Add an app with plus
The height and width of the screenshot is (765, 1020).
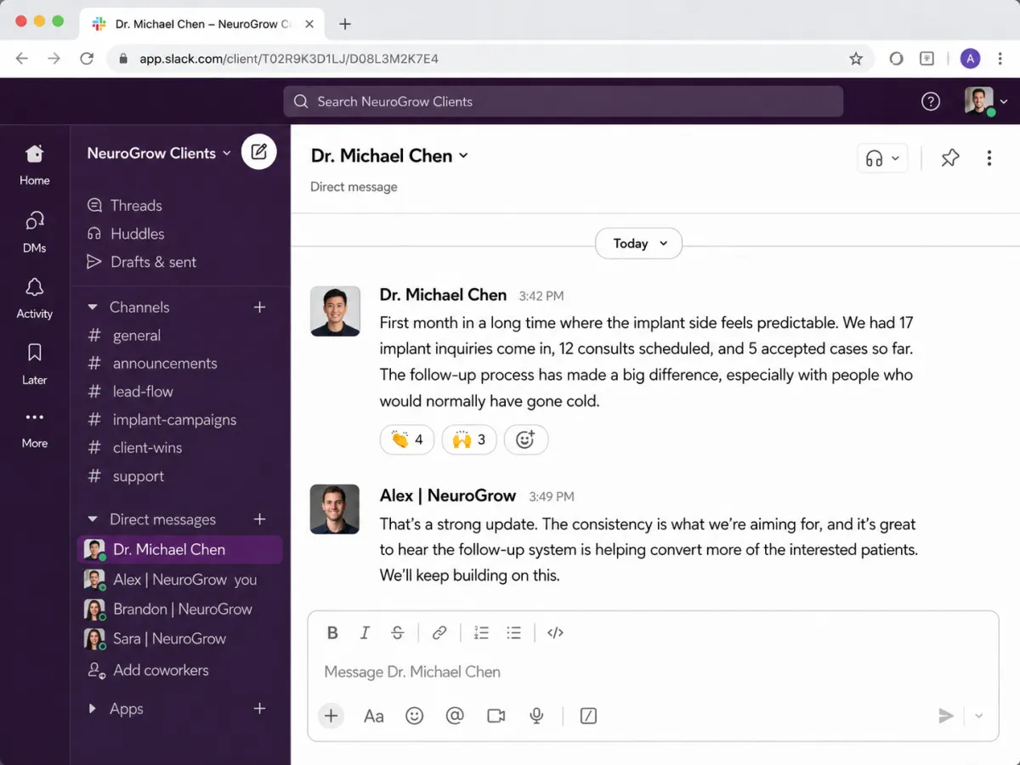(260, 708)
